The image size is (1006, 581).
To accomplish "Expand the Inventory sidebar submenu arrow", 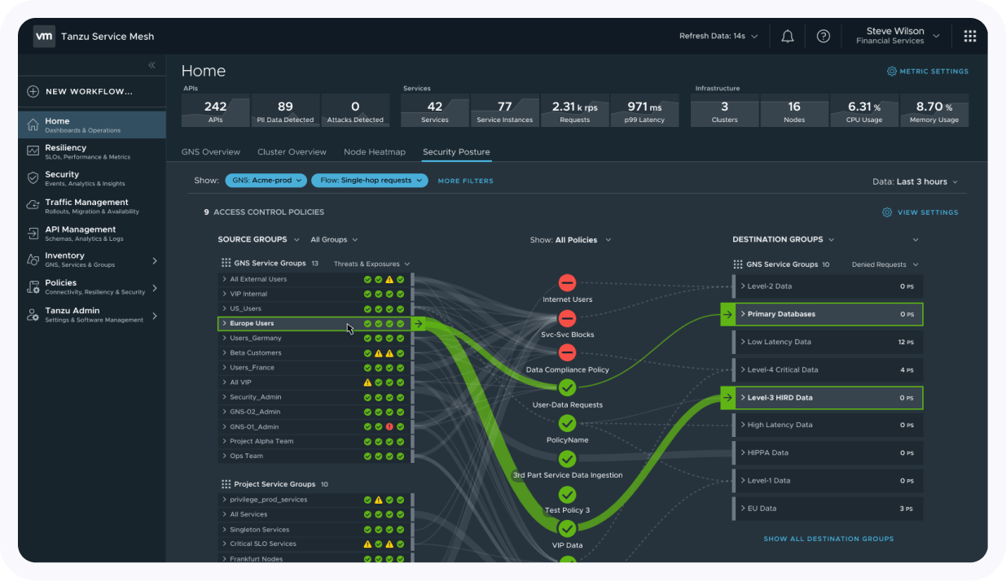I will pyautogui.click(x=155, y=260).
